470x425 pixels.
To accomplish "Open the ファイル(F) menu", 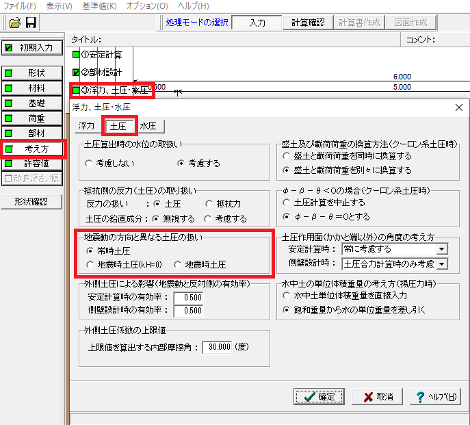I will pos(19,5).
